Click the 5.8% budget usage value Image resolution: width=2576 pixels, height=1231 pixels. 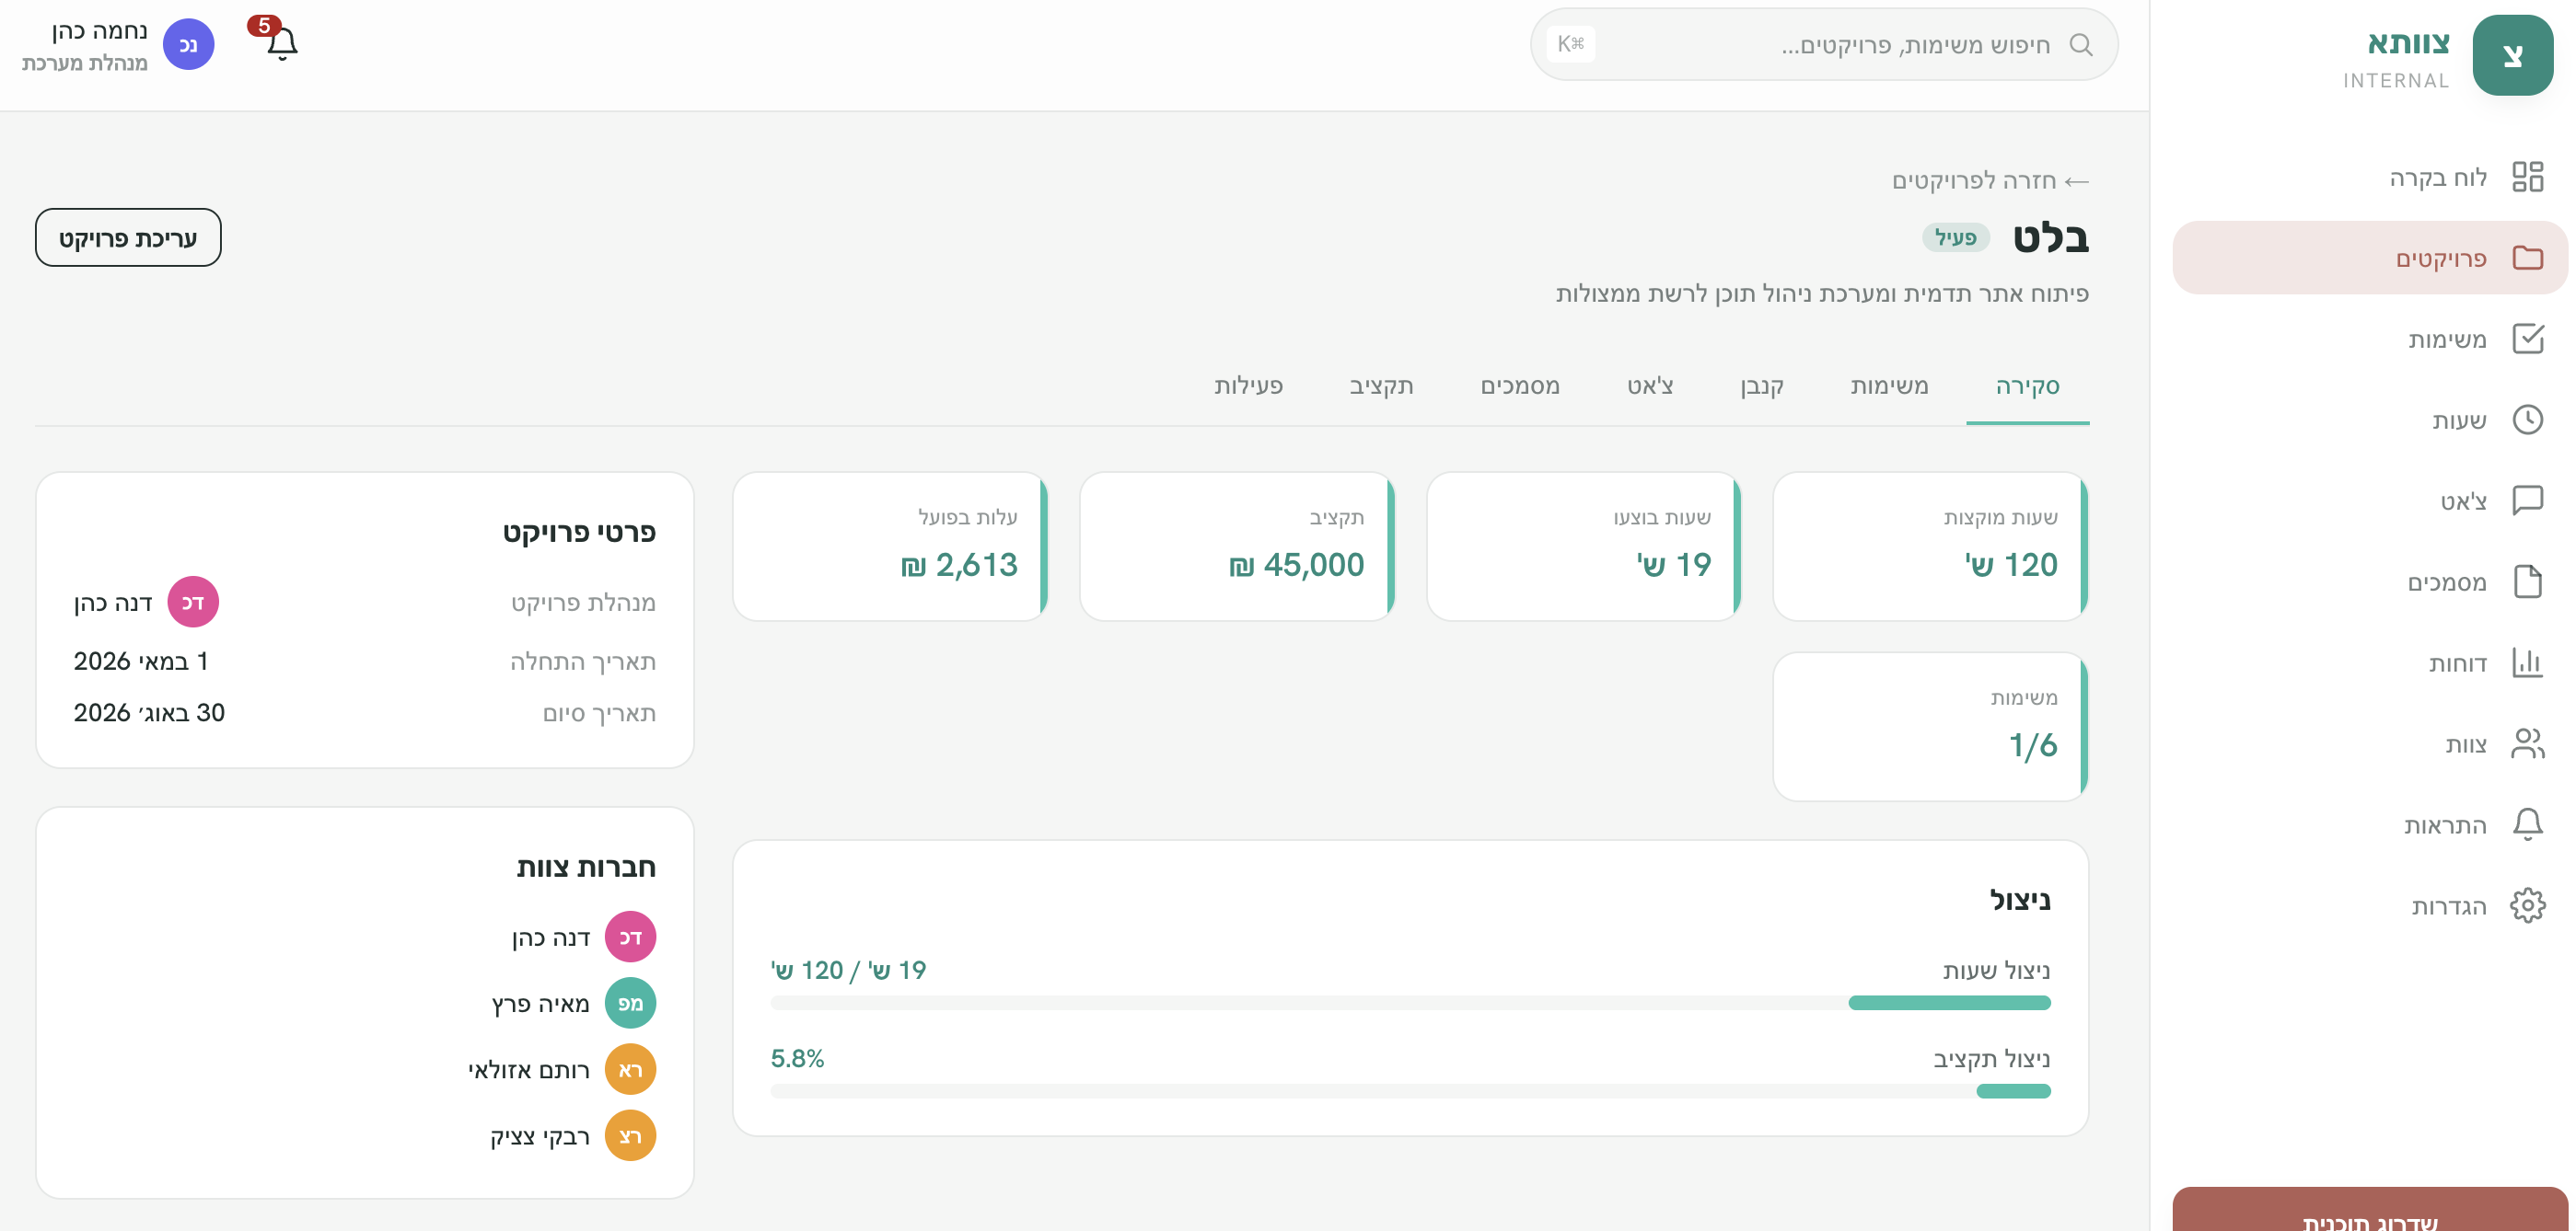[x=797, y=1058]
